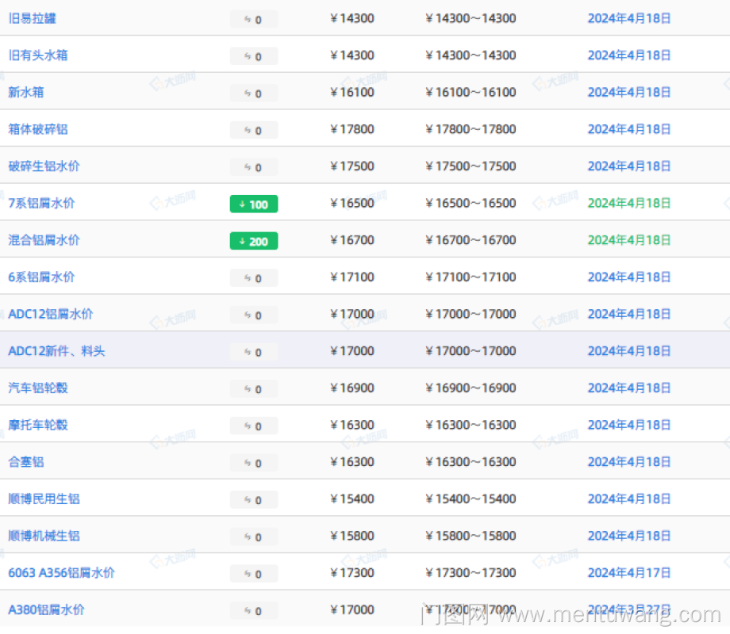Open 箱体破碎铝 price details
Viewport: 730px width, 634px height.
tap(38, 129)
